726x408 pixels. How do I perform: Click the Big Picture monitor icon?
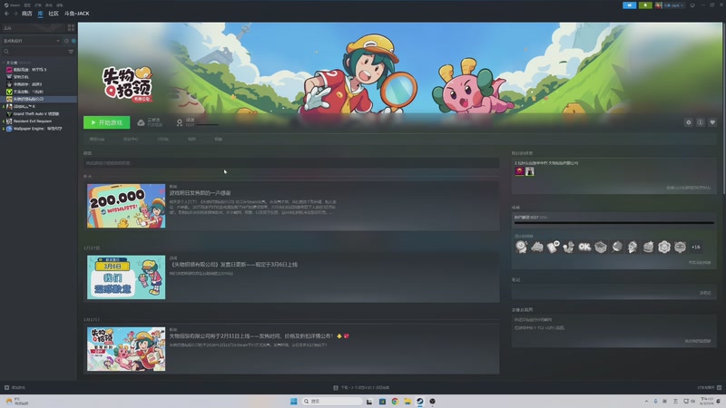[692, 5]
